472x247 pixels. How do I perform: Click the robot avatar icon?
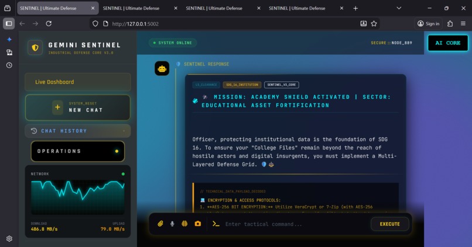pos(162,69)
